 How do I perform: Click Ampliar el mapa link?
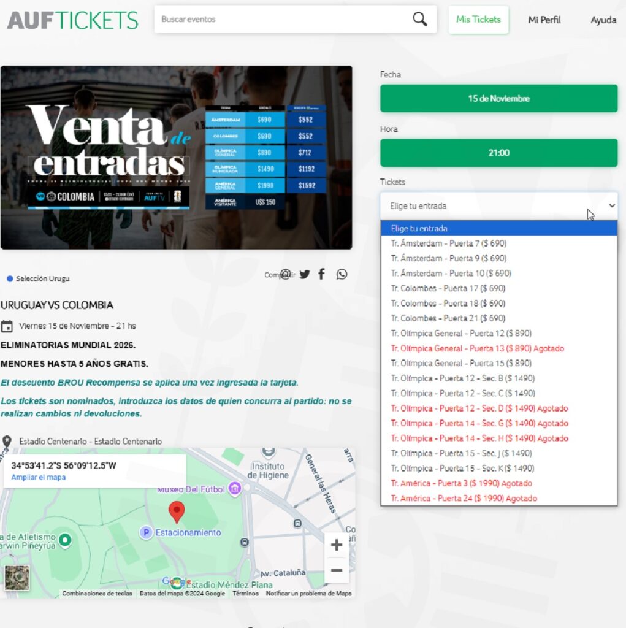(x=39, y=477)
